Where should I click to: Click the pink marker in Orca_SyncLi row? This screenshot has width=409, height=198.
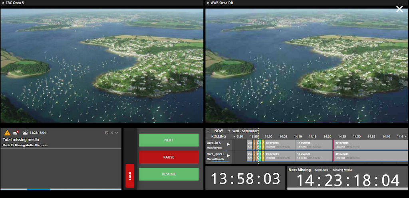[334, 156]
